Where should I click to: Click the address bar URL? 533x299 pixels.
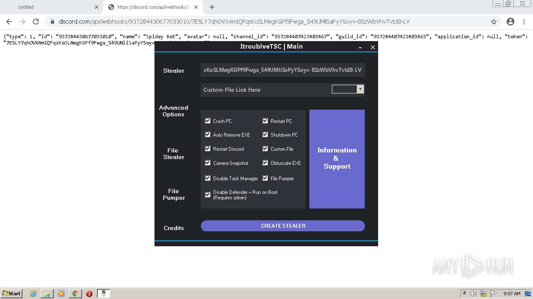click(x=234, y=22)
